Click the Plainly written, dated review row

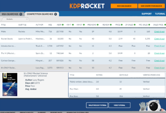(x=117, y=82)
